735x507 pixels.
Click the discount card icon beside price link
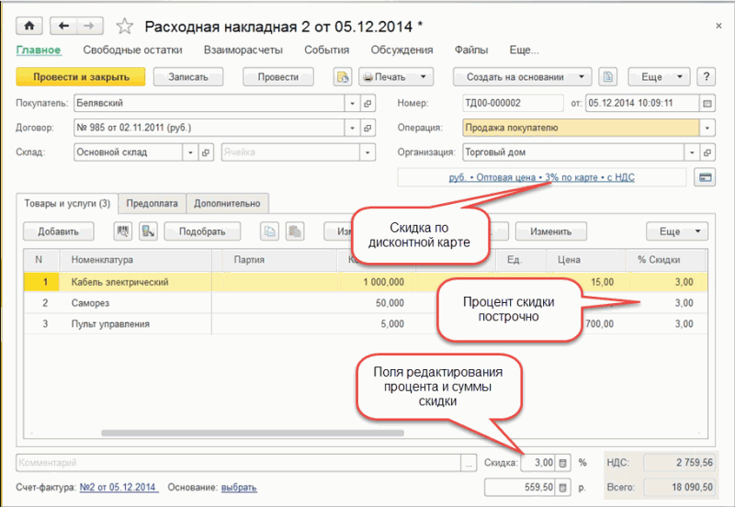707,176
